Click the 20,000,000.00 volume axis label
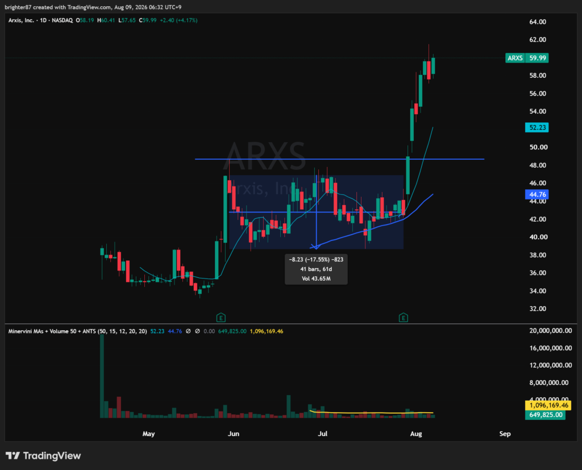582x470 pixels. pos(550,331)
